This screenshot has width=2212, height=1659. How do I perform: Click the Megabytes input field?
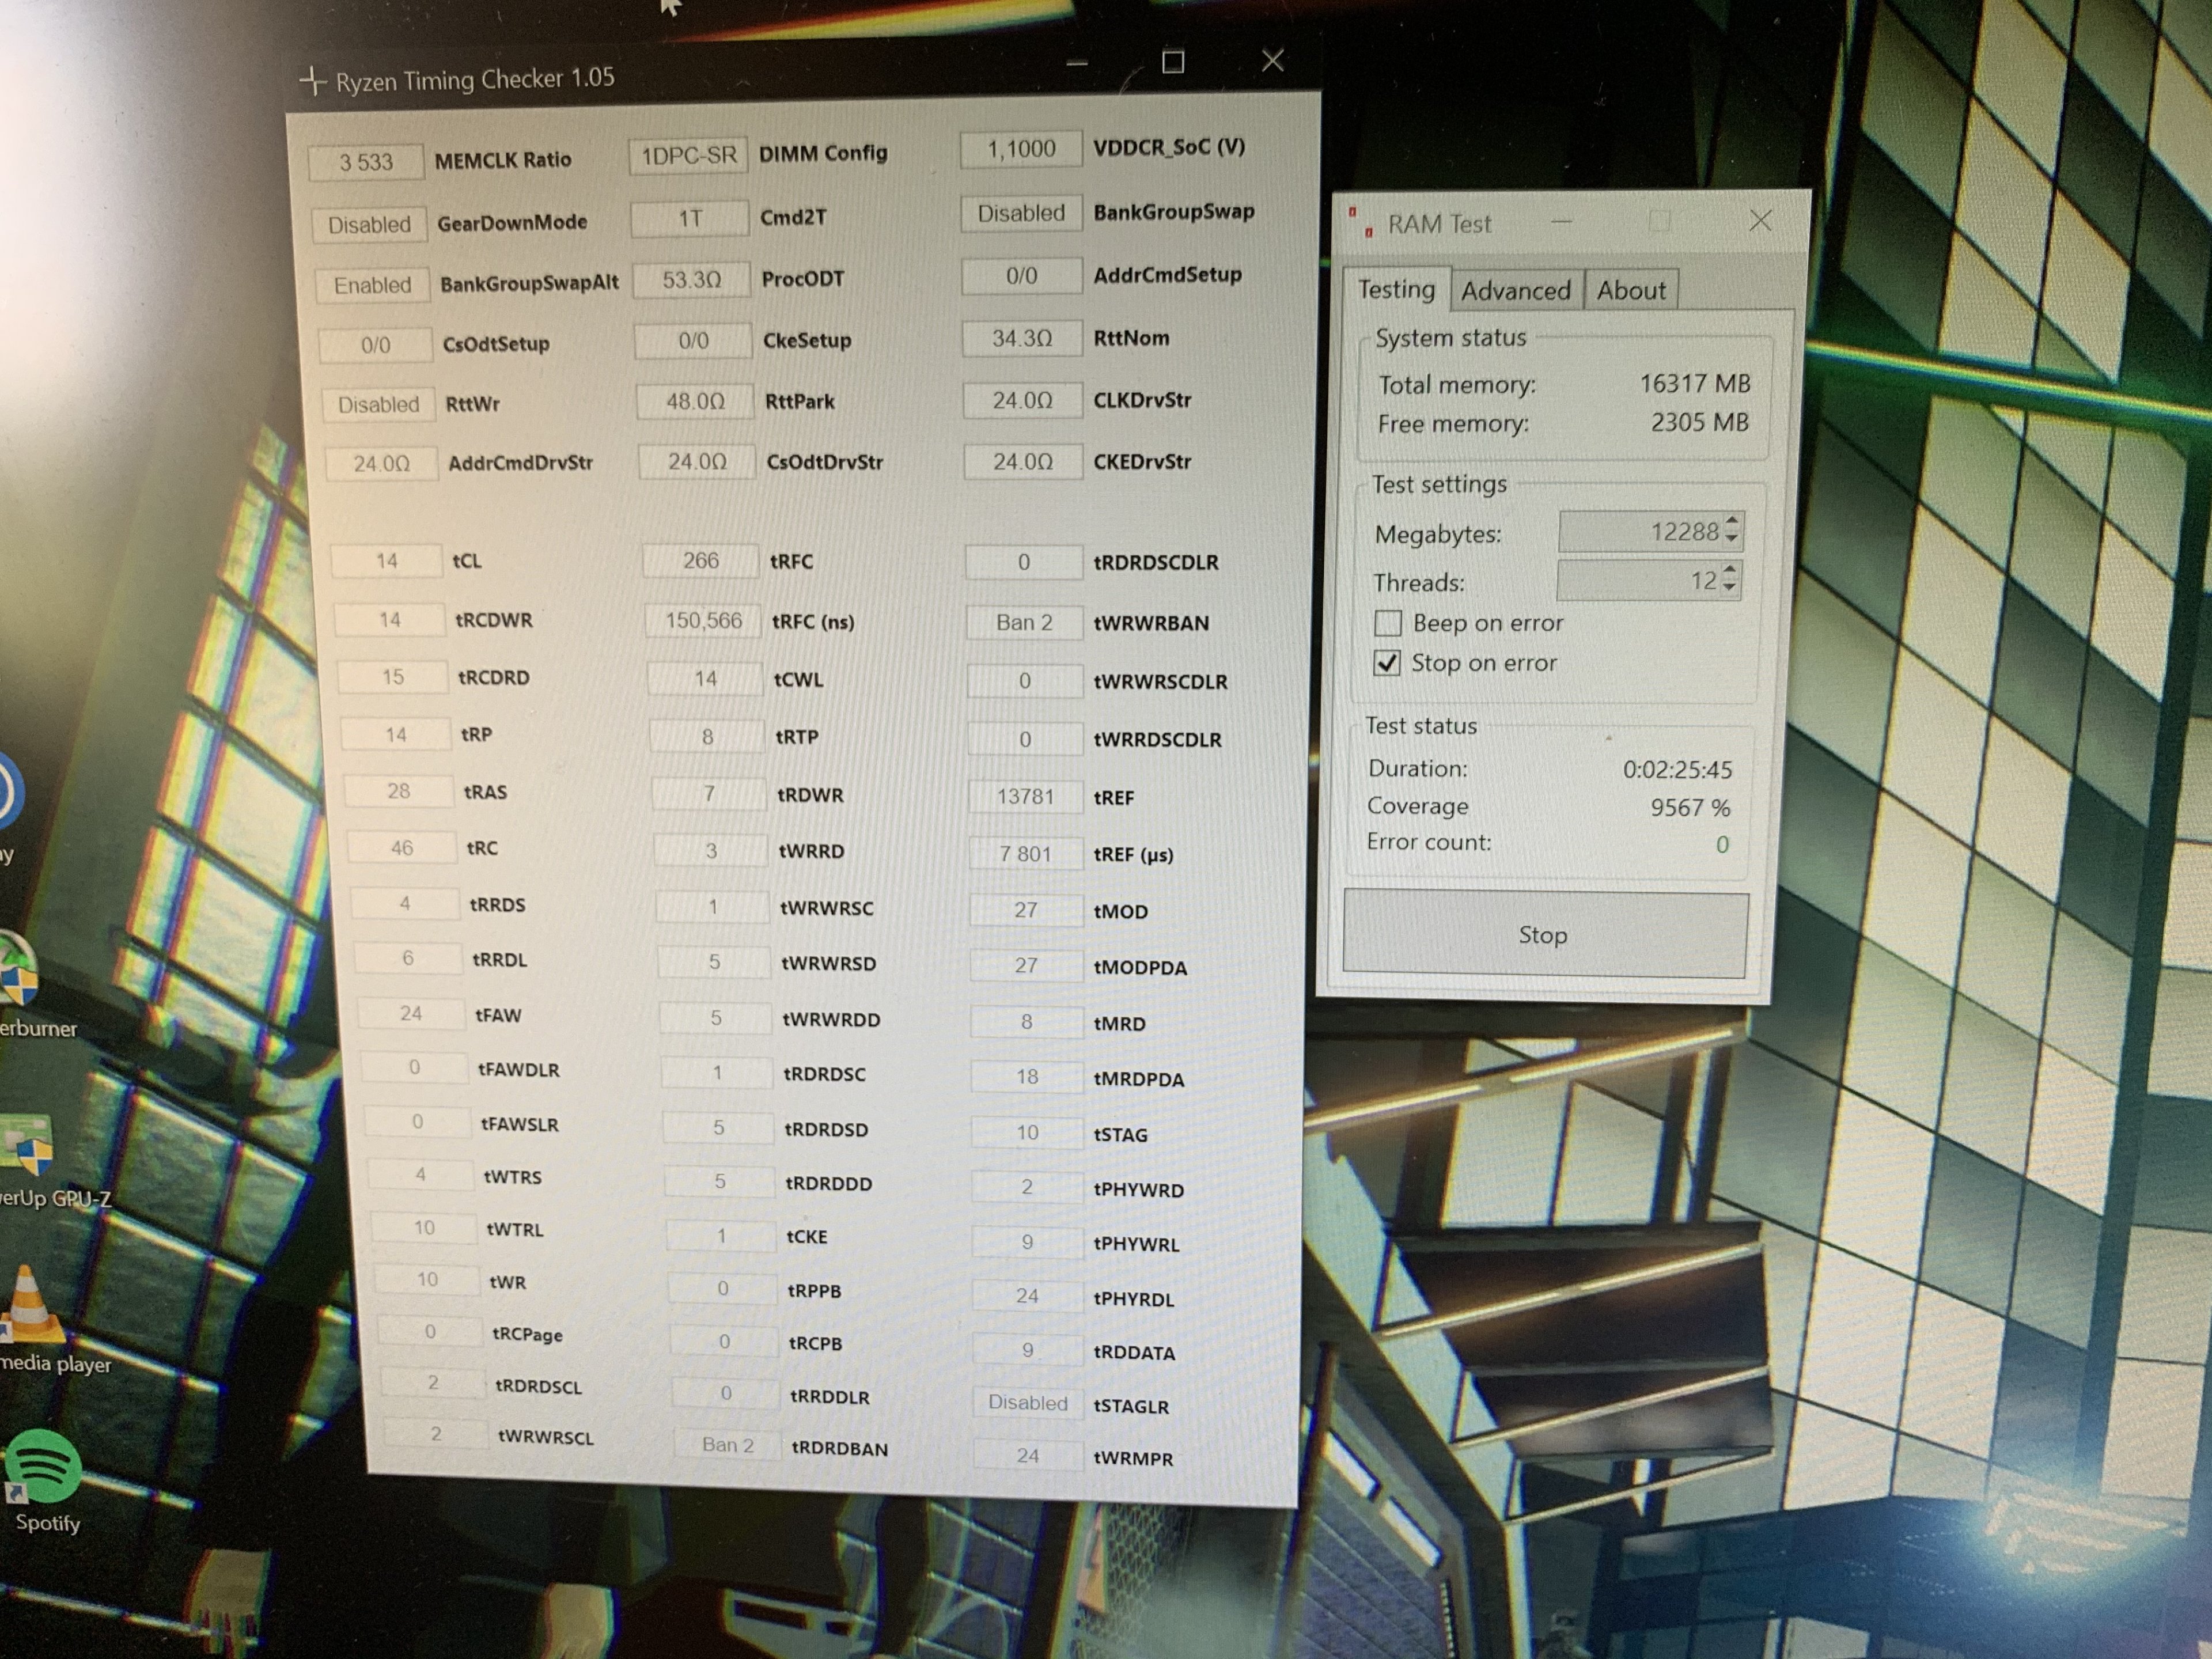point(1640,532)
